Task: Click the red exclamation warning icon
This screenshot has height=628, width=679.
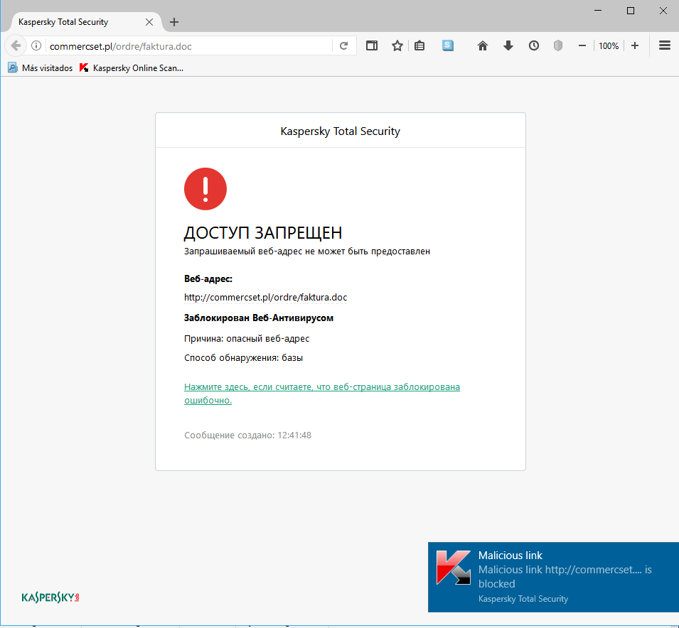Action: tap(205, 189)
